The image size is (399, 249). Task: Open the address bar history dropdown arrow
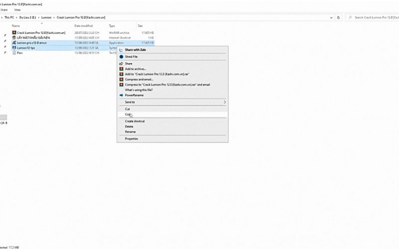[331, 17]
